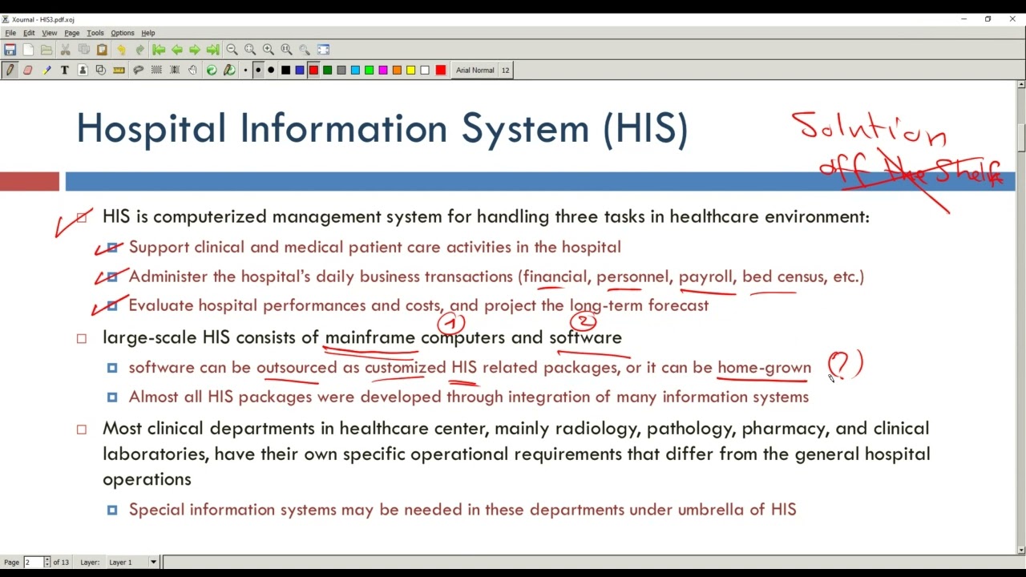Pick the blue color swatch
Image resolution: width=1026 pixels, height=577 pixels.
300,71
